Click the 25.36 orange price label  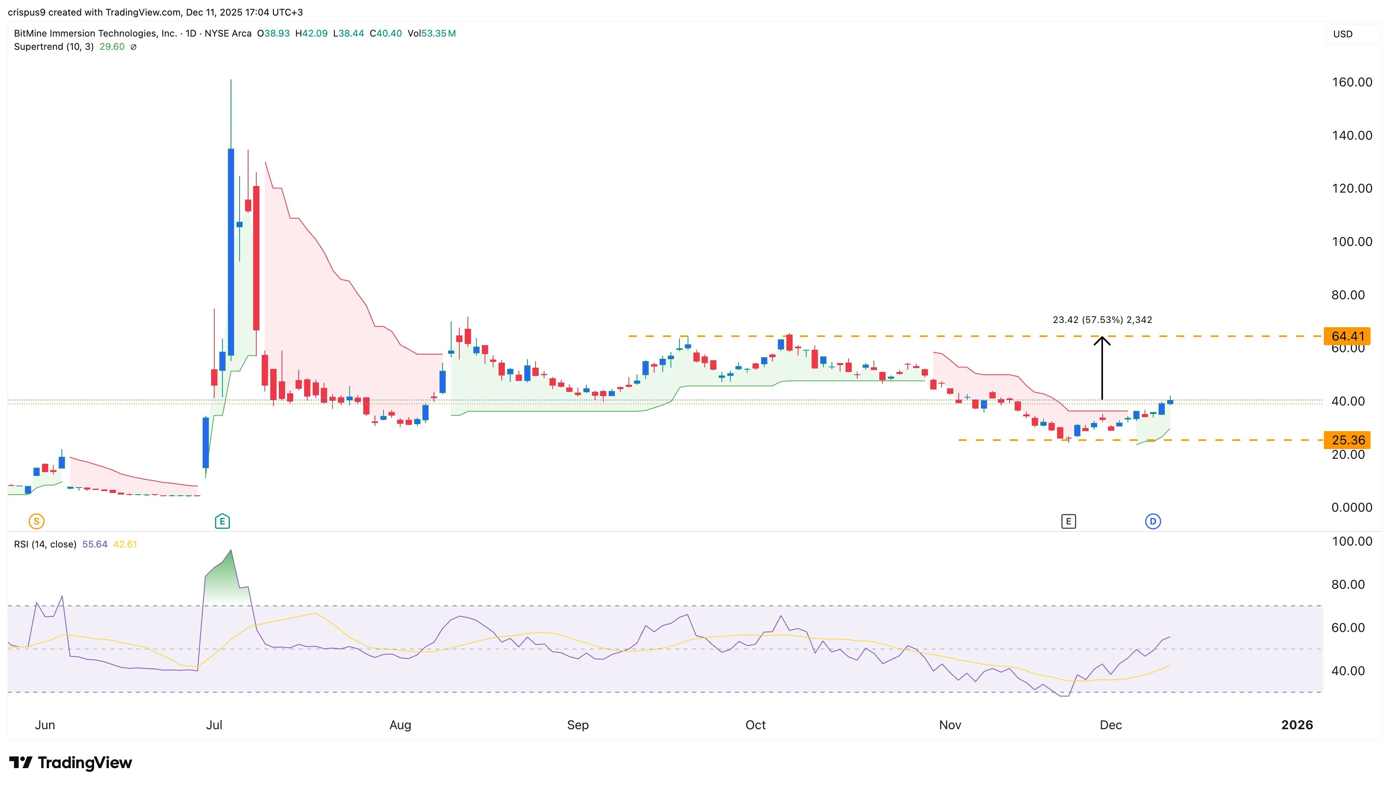1347,440
